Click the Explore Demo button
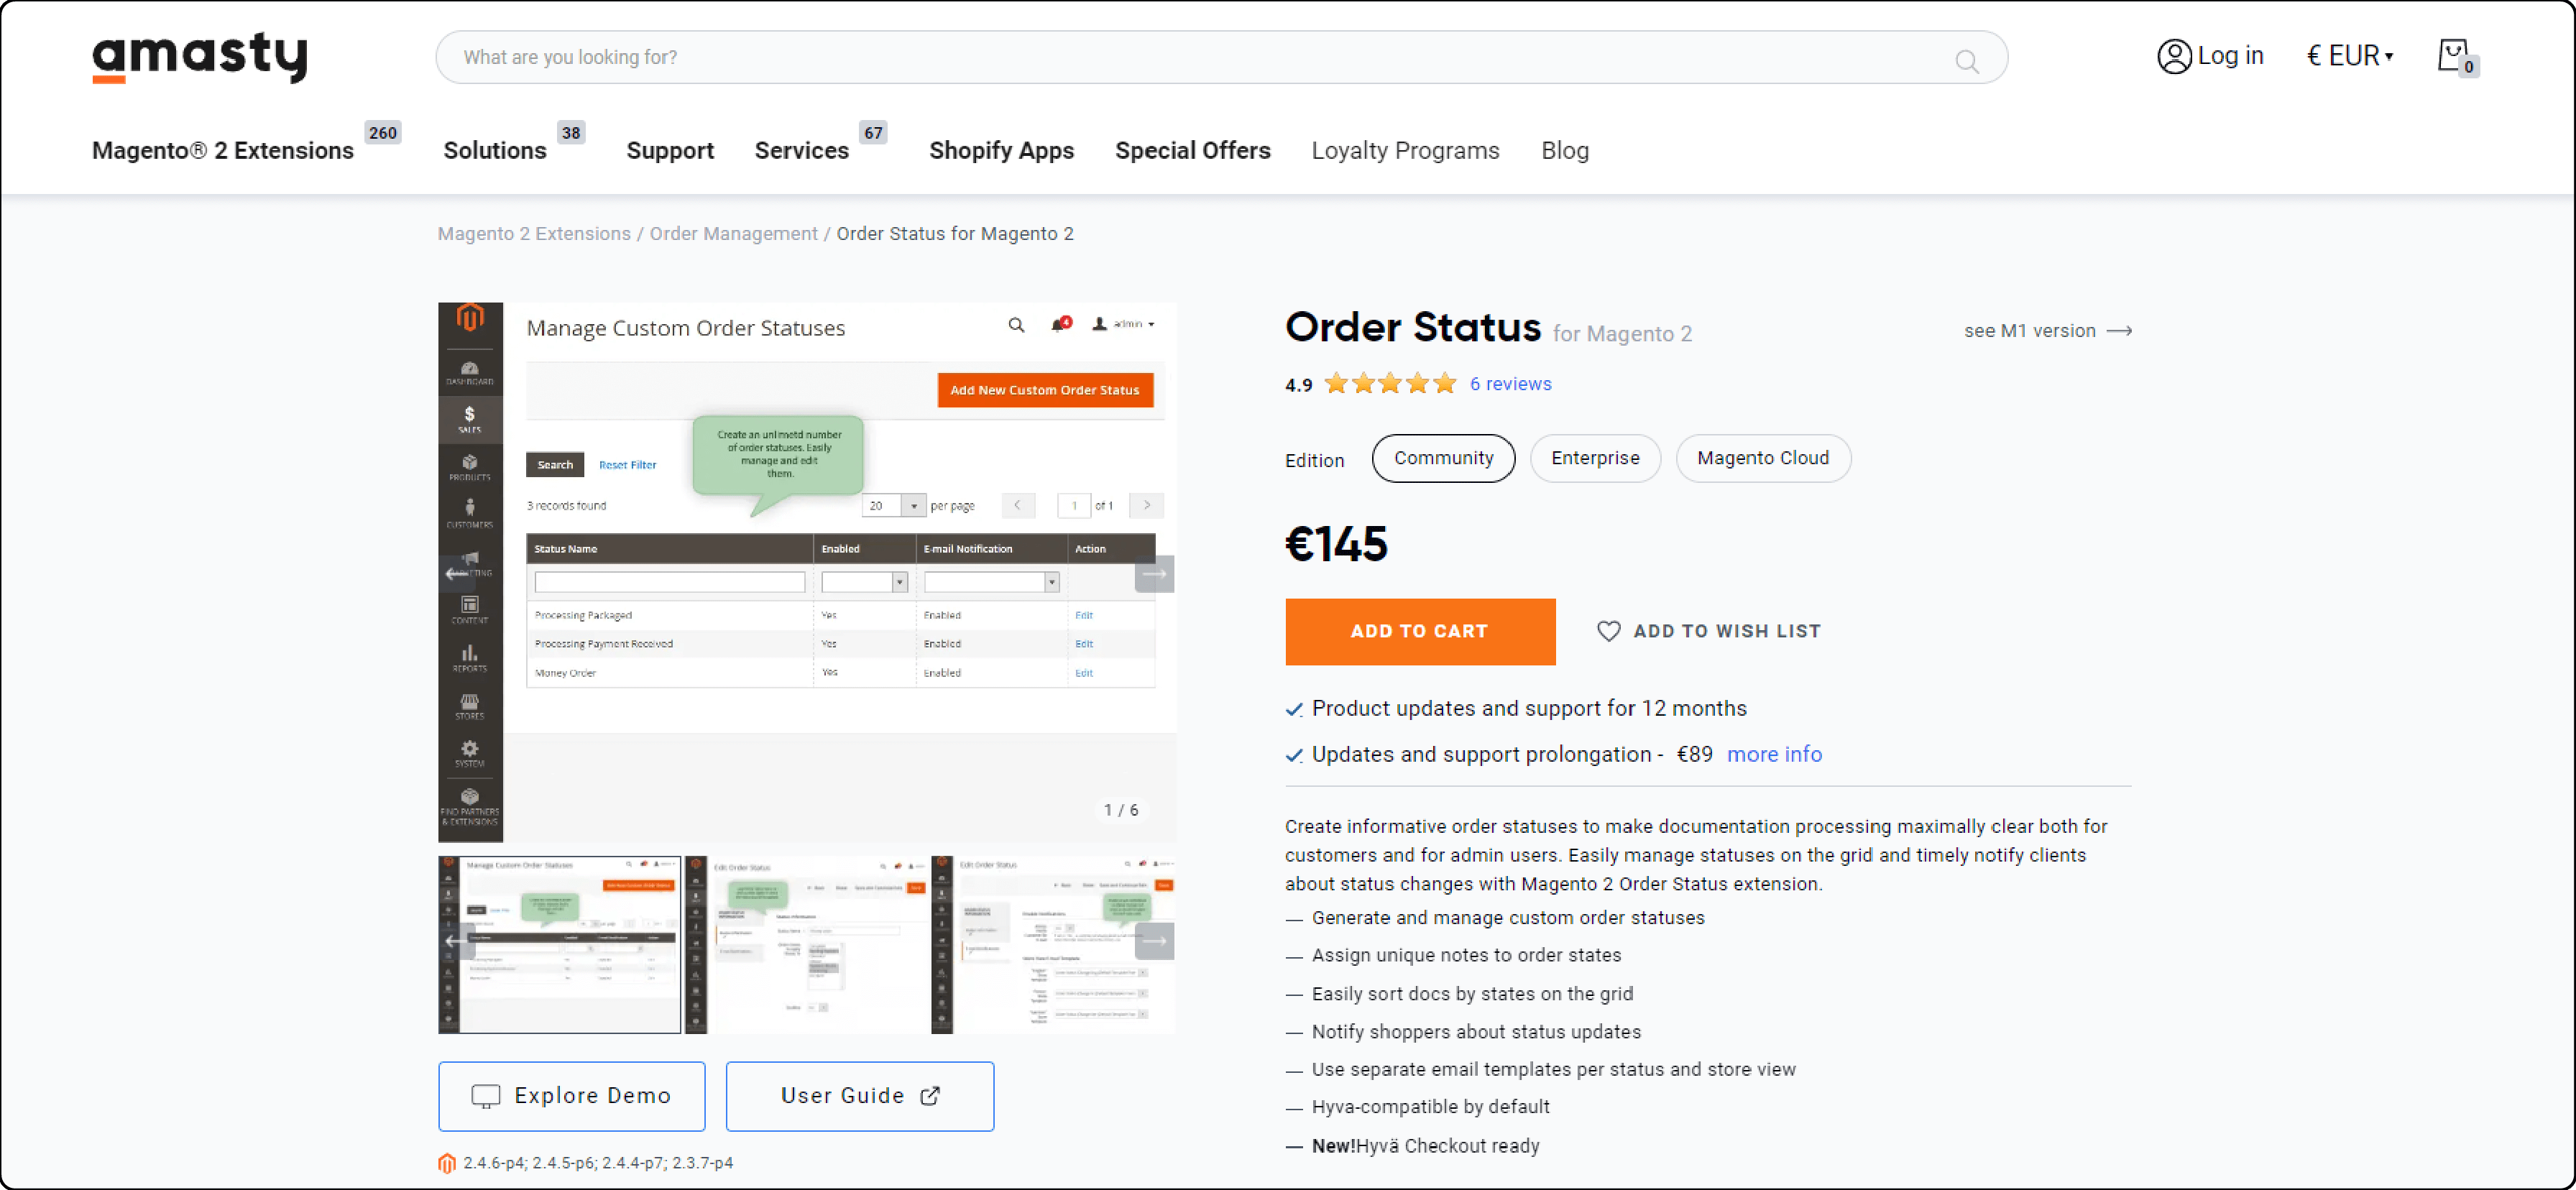 (572, 1096)
